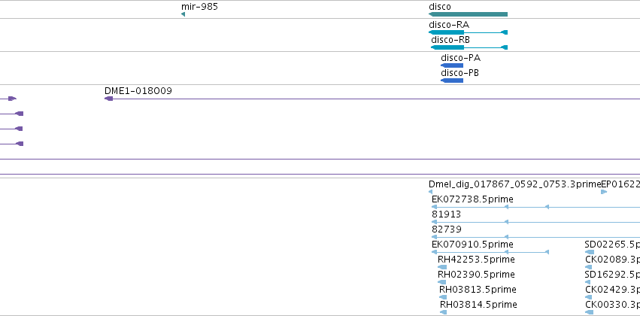
Task: Select the 81913 feature label
Action: (446, 214)
